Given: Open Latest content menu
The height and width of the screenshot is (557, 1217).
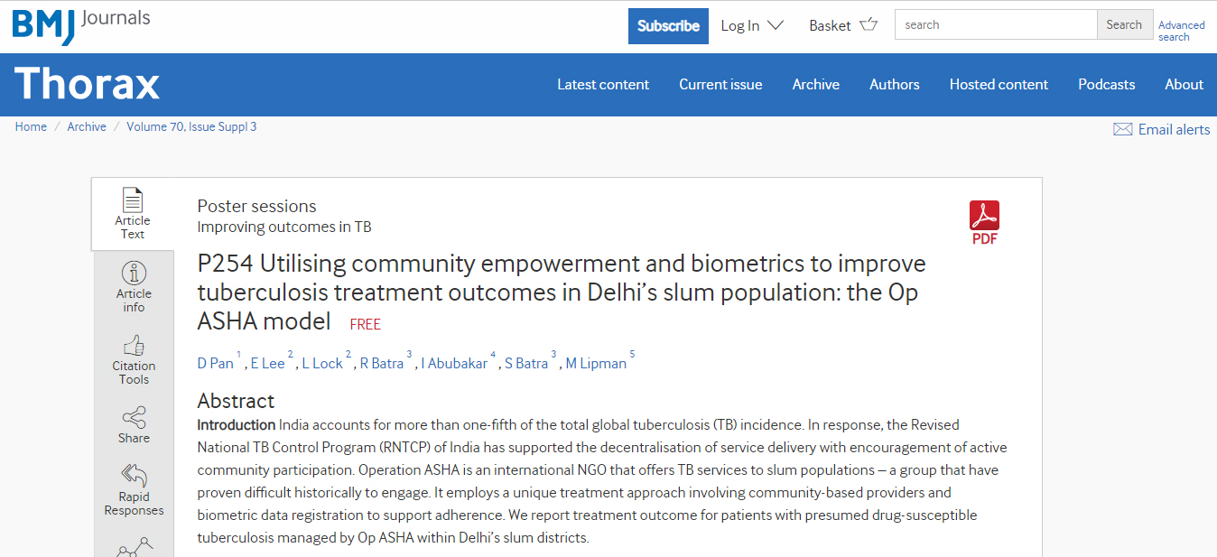Looking at the screenshot, I should coord(603,84).
